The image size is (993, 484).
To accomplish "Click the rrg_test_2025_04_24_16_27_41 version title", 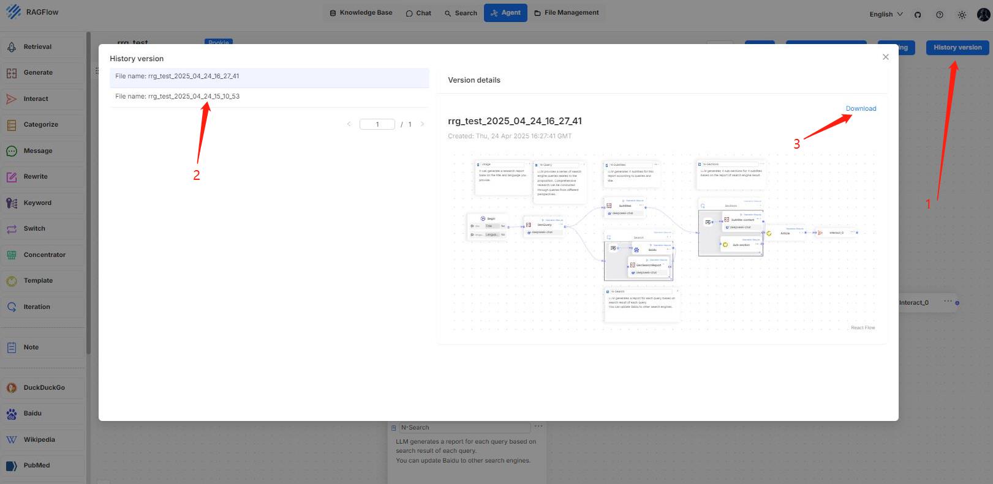I will (515, 121).
